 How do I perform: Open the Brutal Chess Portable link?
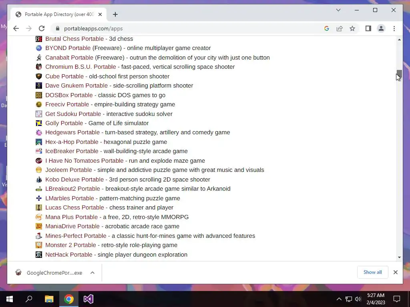point(74,39)
